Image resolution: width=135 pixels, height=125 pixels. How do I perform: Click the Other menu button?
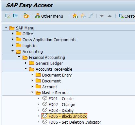click(x=49, y=16)
